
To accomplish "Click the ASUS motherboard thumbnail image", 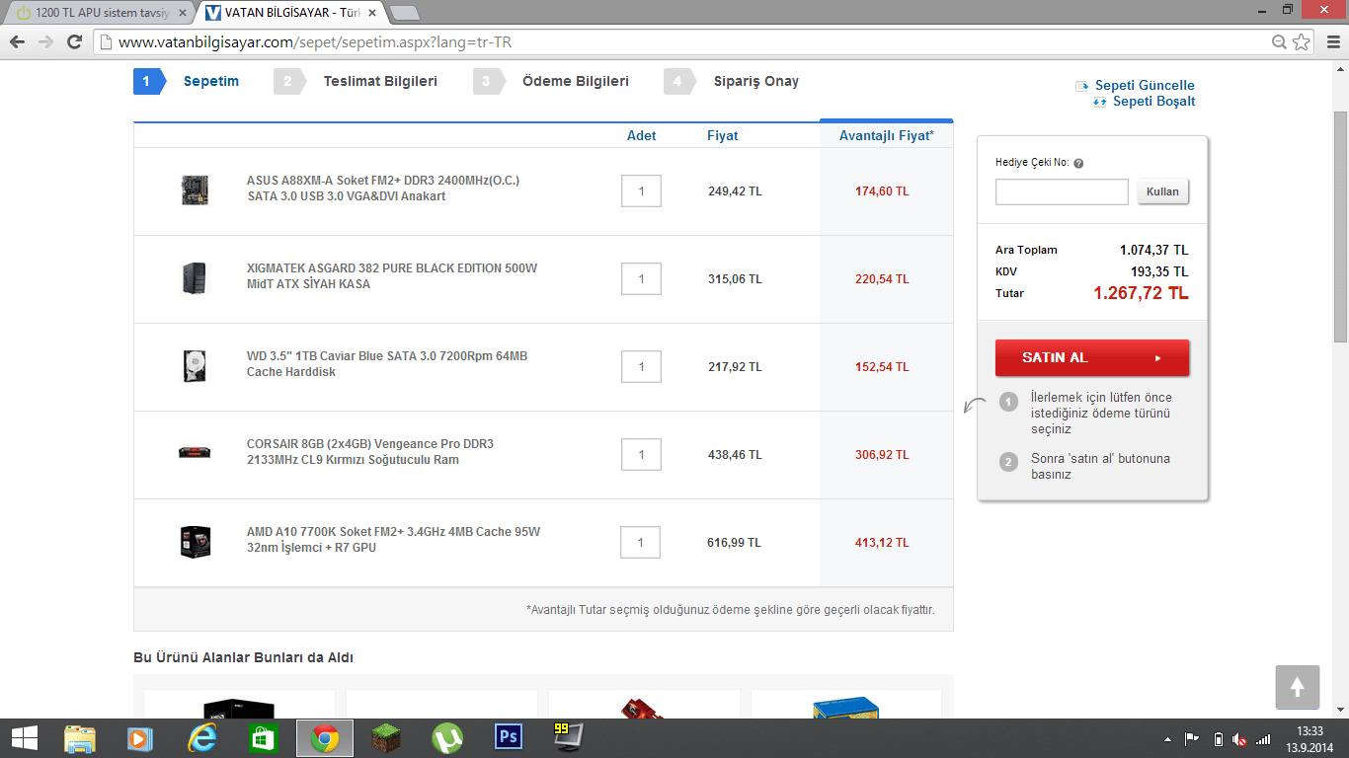I will [x=195, y=190].
